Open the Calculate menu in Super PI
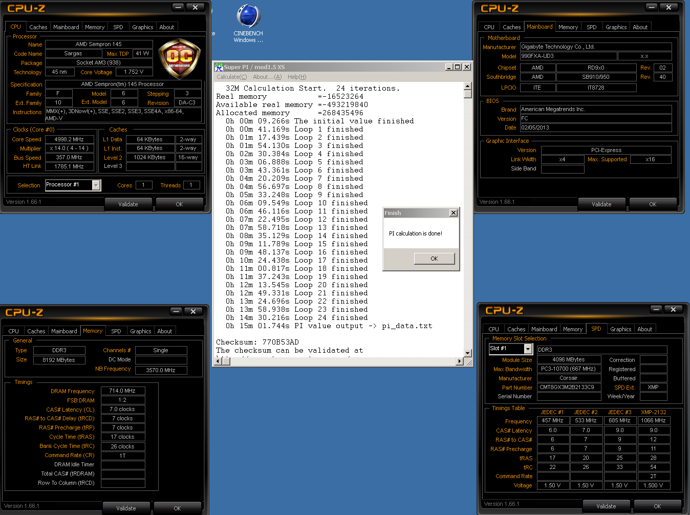 (231, 77)
